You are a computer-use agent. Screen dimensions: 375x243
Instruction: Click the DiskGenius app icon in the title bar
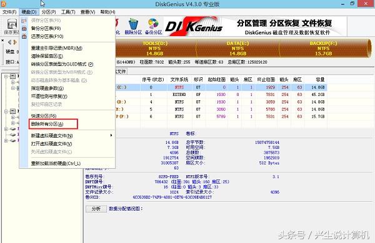point(3,4)
